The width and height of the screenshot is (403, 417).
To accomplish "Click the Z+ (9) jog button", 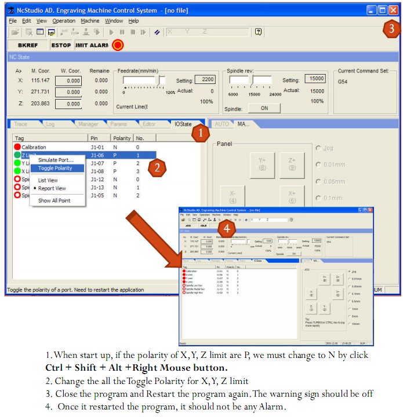I will tap(292, 166).
